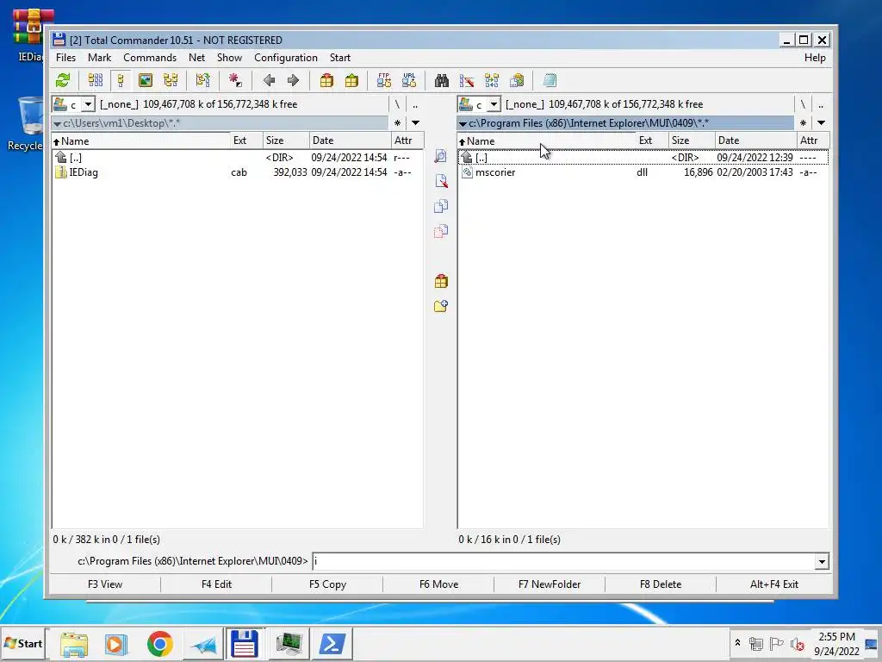Open the Configuration menu
This screenshot has width=882, height=662.
coord(286,58)
